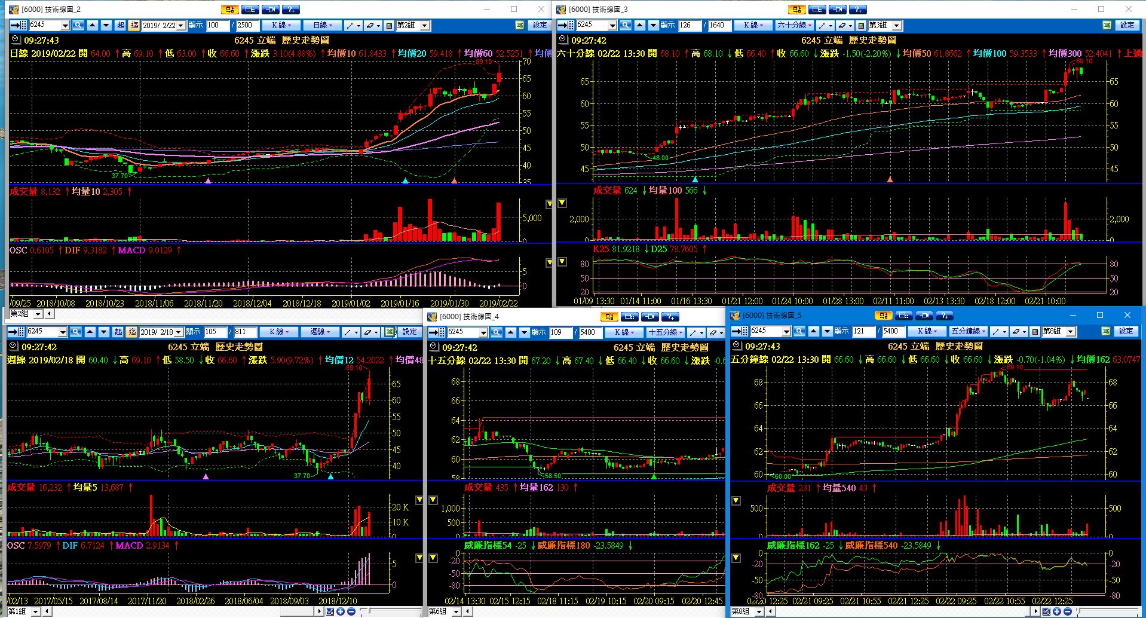Select the 迄 end-date button in 技術線圖_2

(134, 25)
